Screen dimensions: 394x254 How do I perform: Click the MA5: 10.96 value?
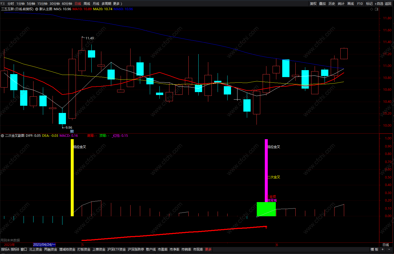click(x=62, y=9)
